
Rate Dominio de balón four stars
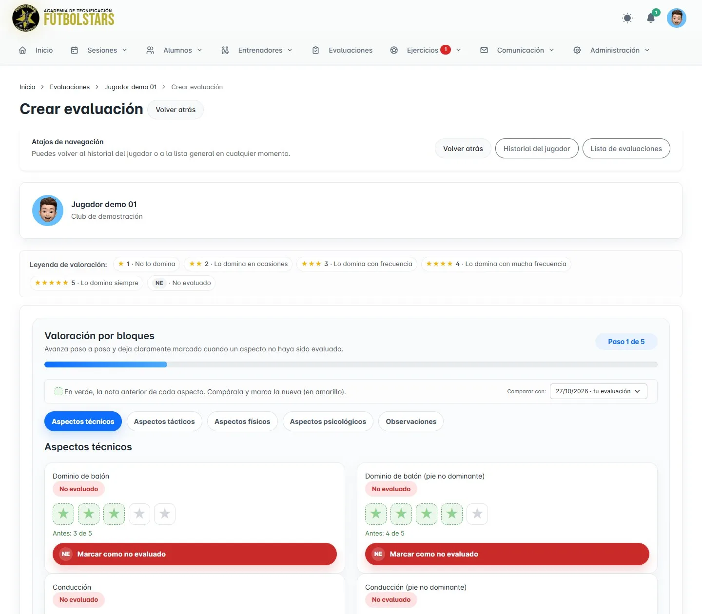tap(139, 514)
